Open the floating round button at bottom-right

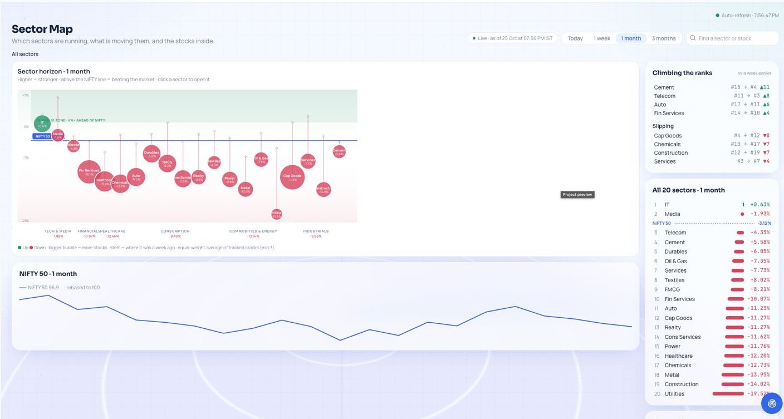(772, 403)
